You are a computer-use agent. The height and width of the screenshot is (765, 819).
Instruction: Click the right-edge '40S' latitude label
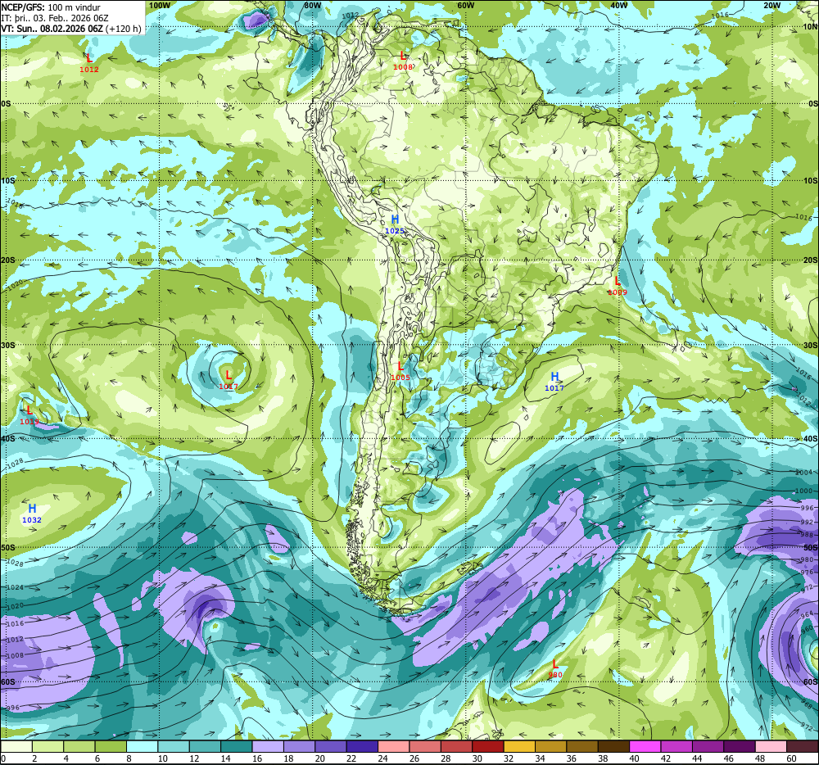tap(810, 439)
